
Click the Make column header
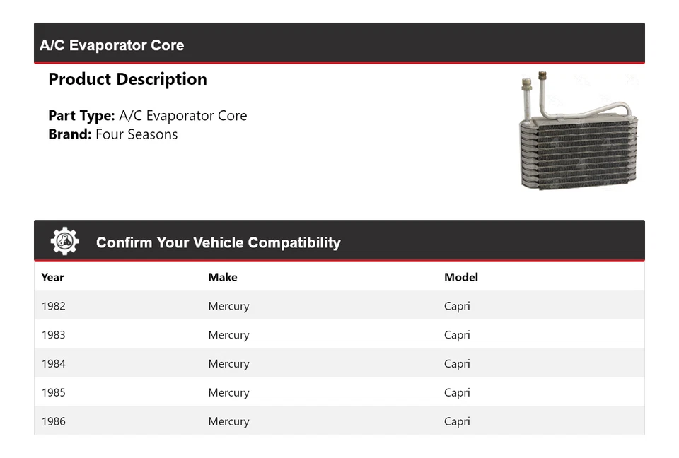pos(222,277)
